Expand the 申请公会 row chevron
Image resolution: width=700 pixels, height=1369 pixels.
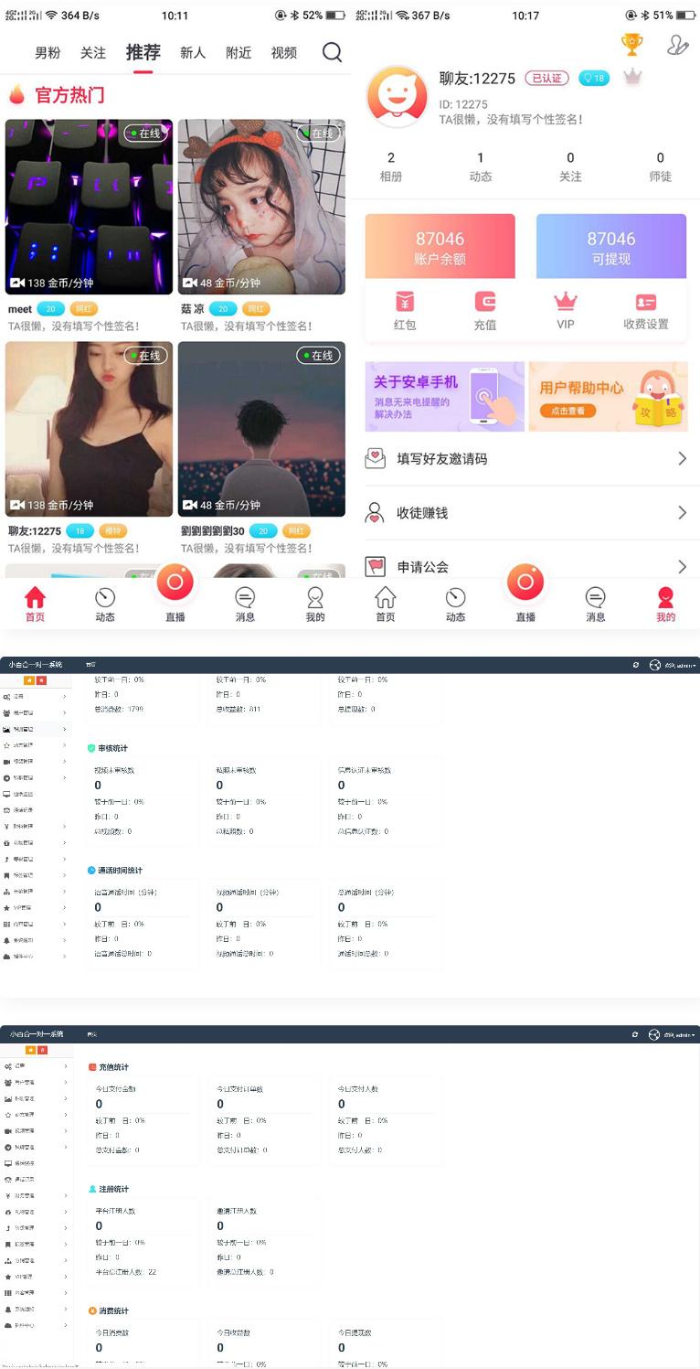coord(682,567)
